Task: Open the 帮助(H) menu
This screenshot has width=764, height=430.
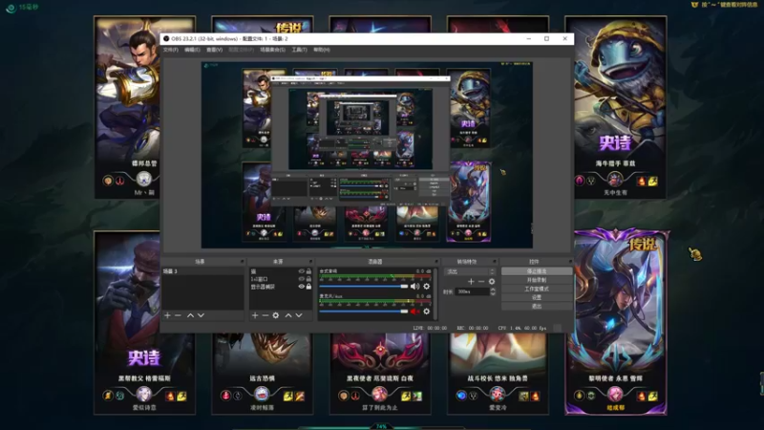Action: tap(322, 50)
